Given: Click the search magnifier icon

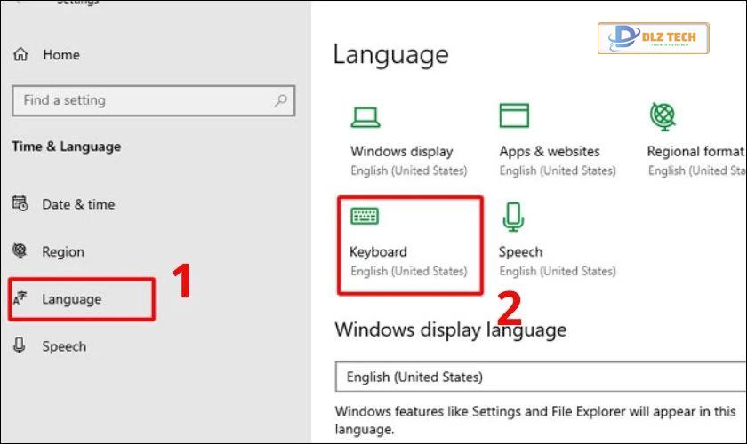Looking at the screenshot, I should click(x=281, y=100).
